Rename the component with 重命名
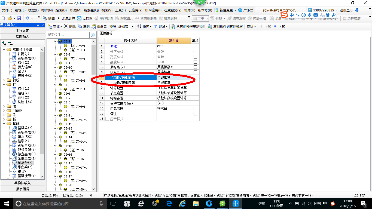Screen dimensions: 372x209 99,26
